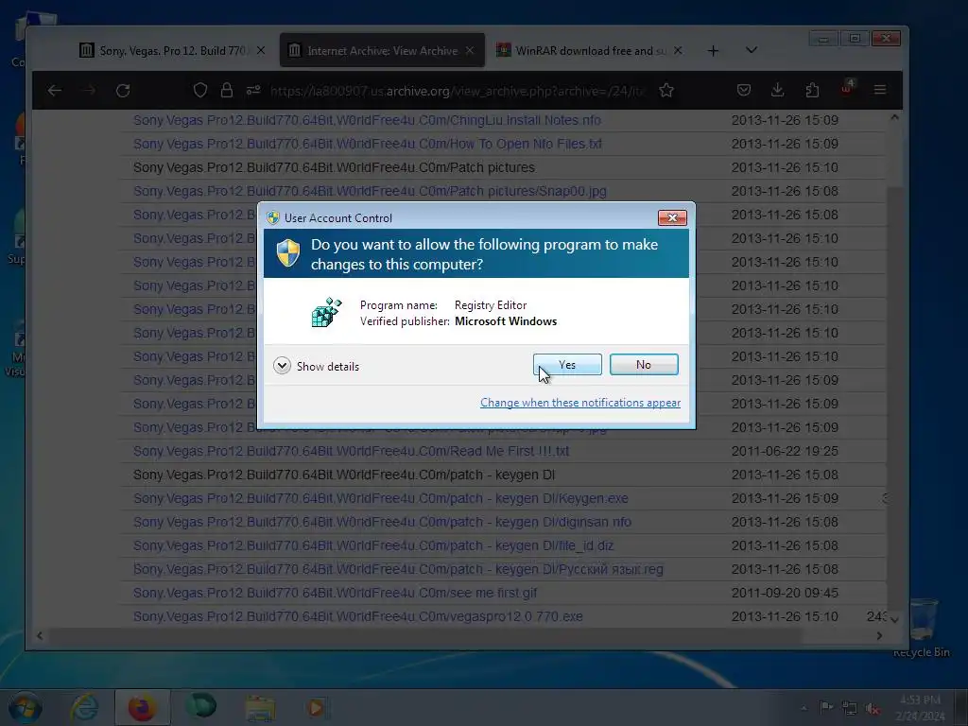This screenshot has width=968, height=726.
Task: Click network tray icon
Action: [850, 709]
